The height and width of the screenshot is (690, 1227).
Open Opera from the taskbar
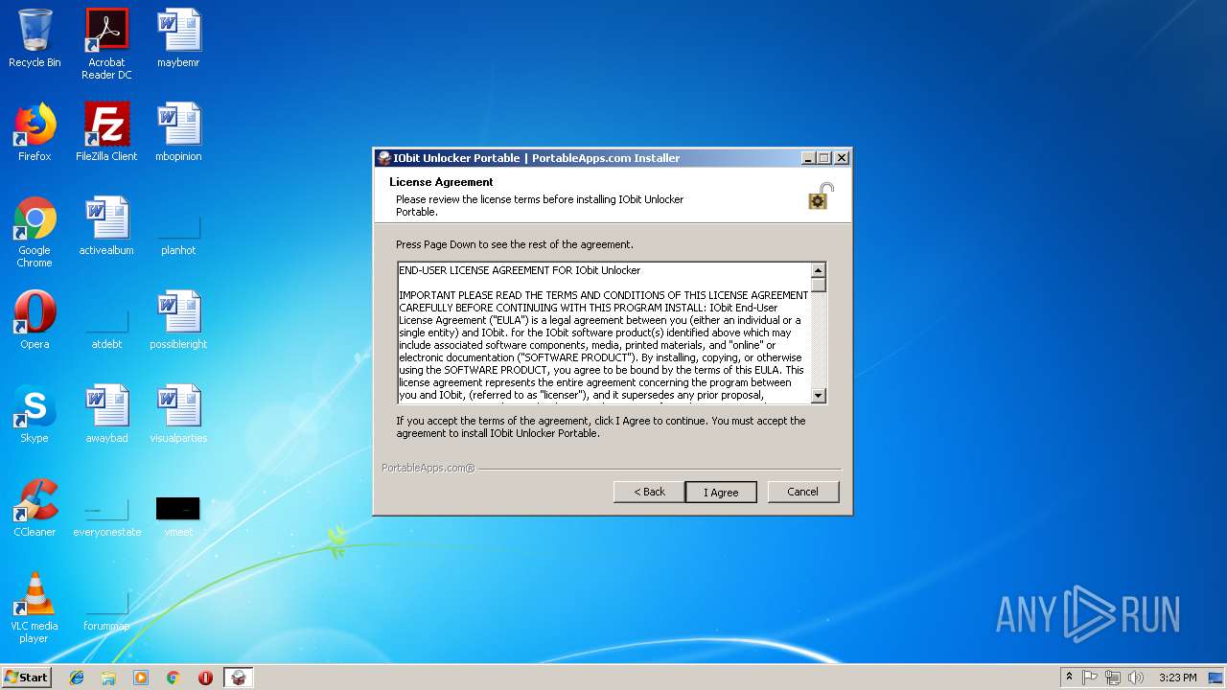click(x=205, y=678)
